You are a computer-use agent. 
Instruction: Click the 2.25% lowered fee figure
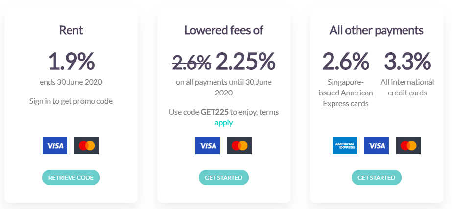click(x=245, y=61)
